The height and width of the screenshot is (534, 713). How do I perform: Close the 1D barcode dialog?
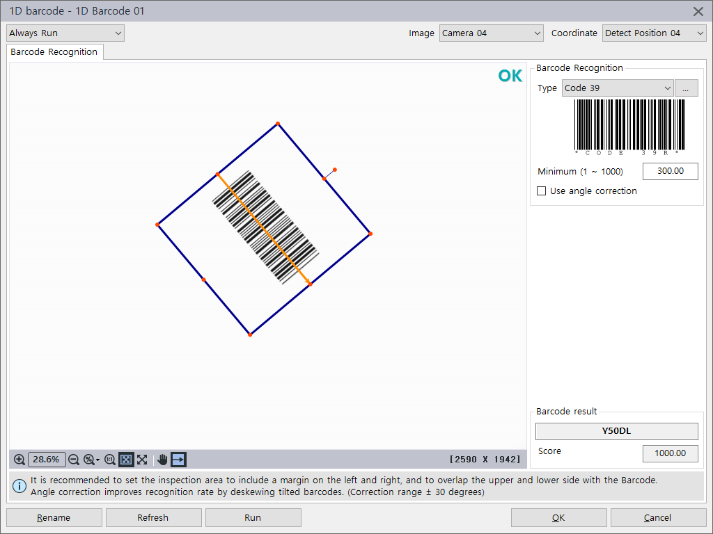[698, 11]
